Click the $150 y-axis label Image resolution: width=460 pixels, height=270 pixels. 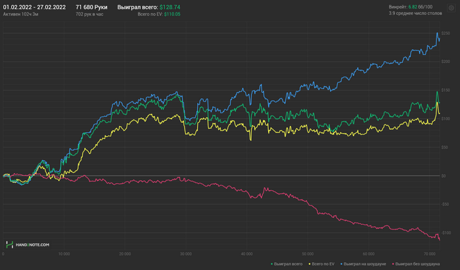446,90
